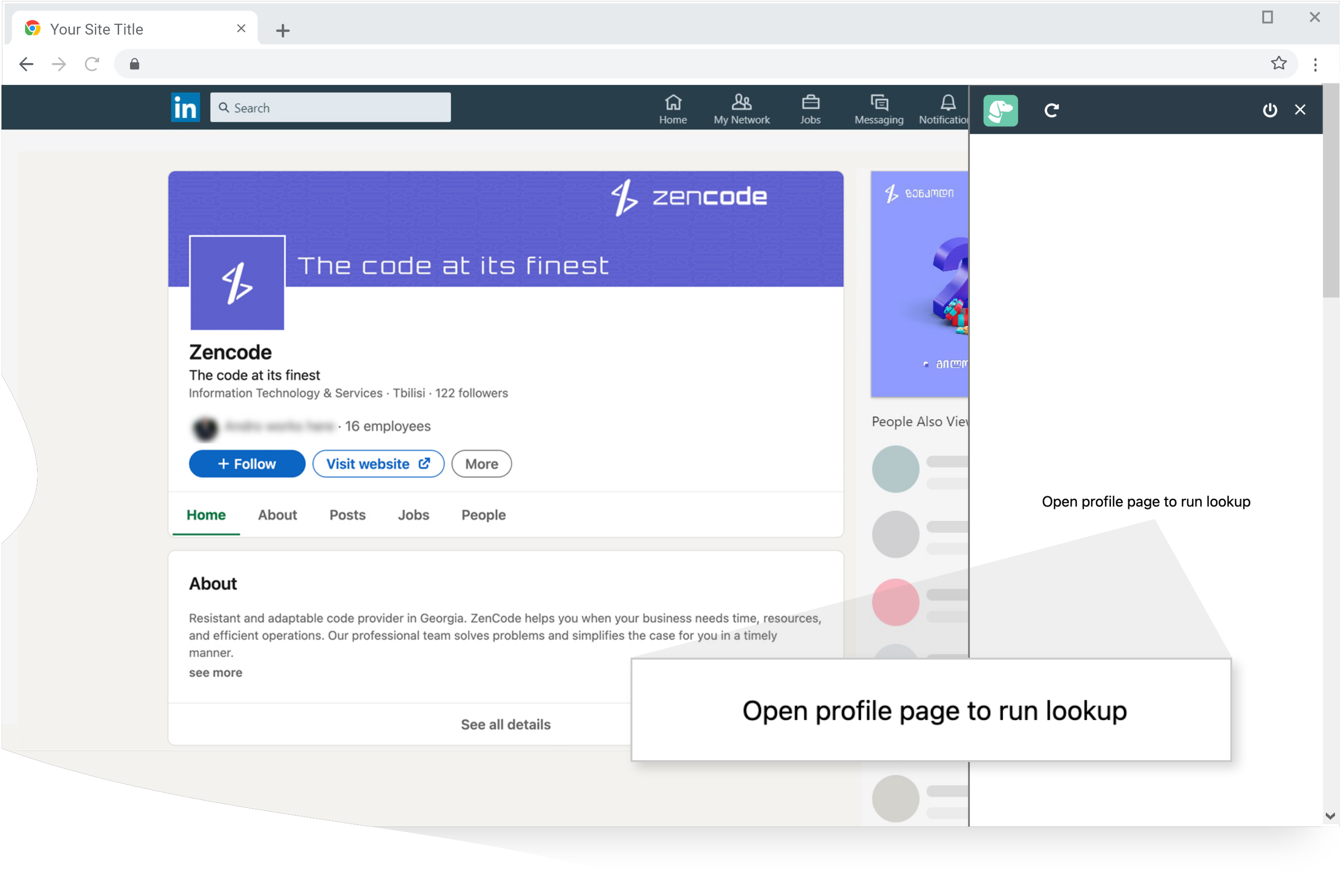The height and width of the screenshot is (881, 1341).
Task: Open My Network in the nav bar
Action: pos(742,109)
